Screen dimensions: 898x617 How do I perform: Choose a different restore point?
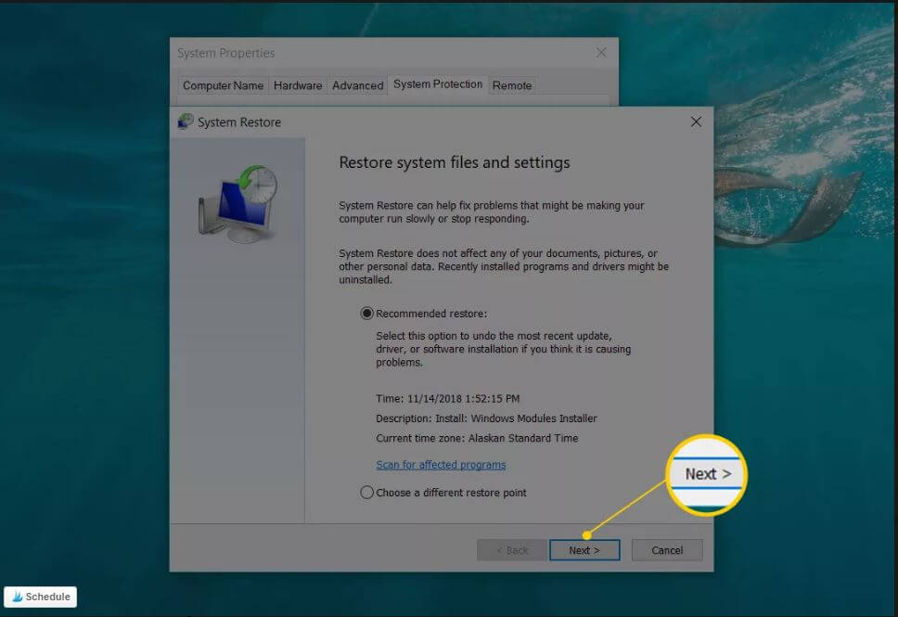368,493
